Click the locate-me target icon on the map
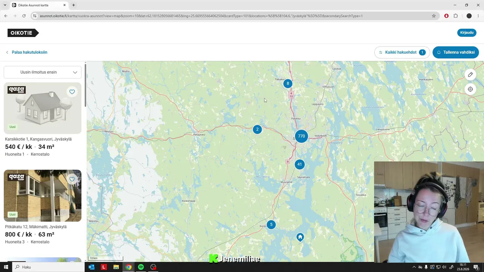The image size is (484, 272). [470, 89]
